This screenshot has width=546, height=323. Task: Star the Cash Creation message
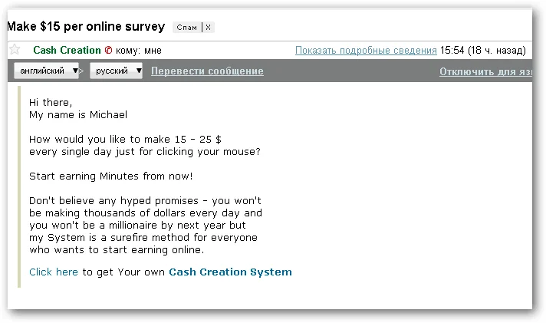[x=14, y=50]
